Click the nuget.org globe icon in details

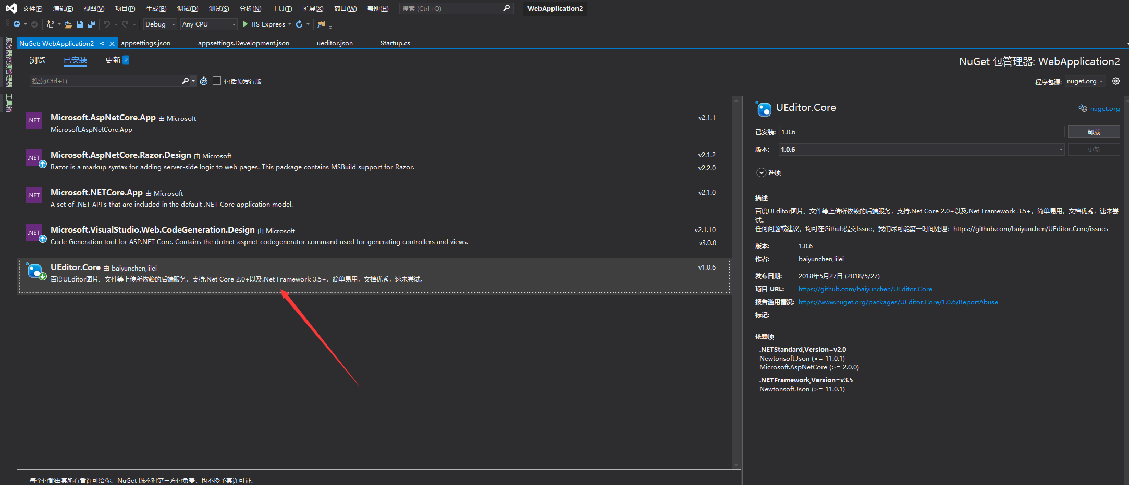(x=1083, y=108)
